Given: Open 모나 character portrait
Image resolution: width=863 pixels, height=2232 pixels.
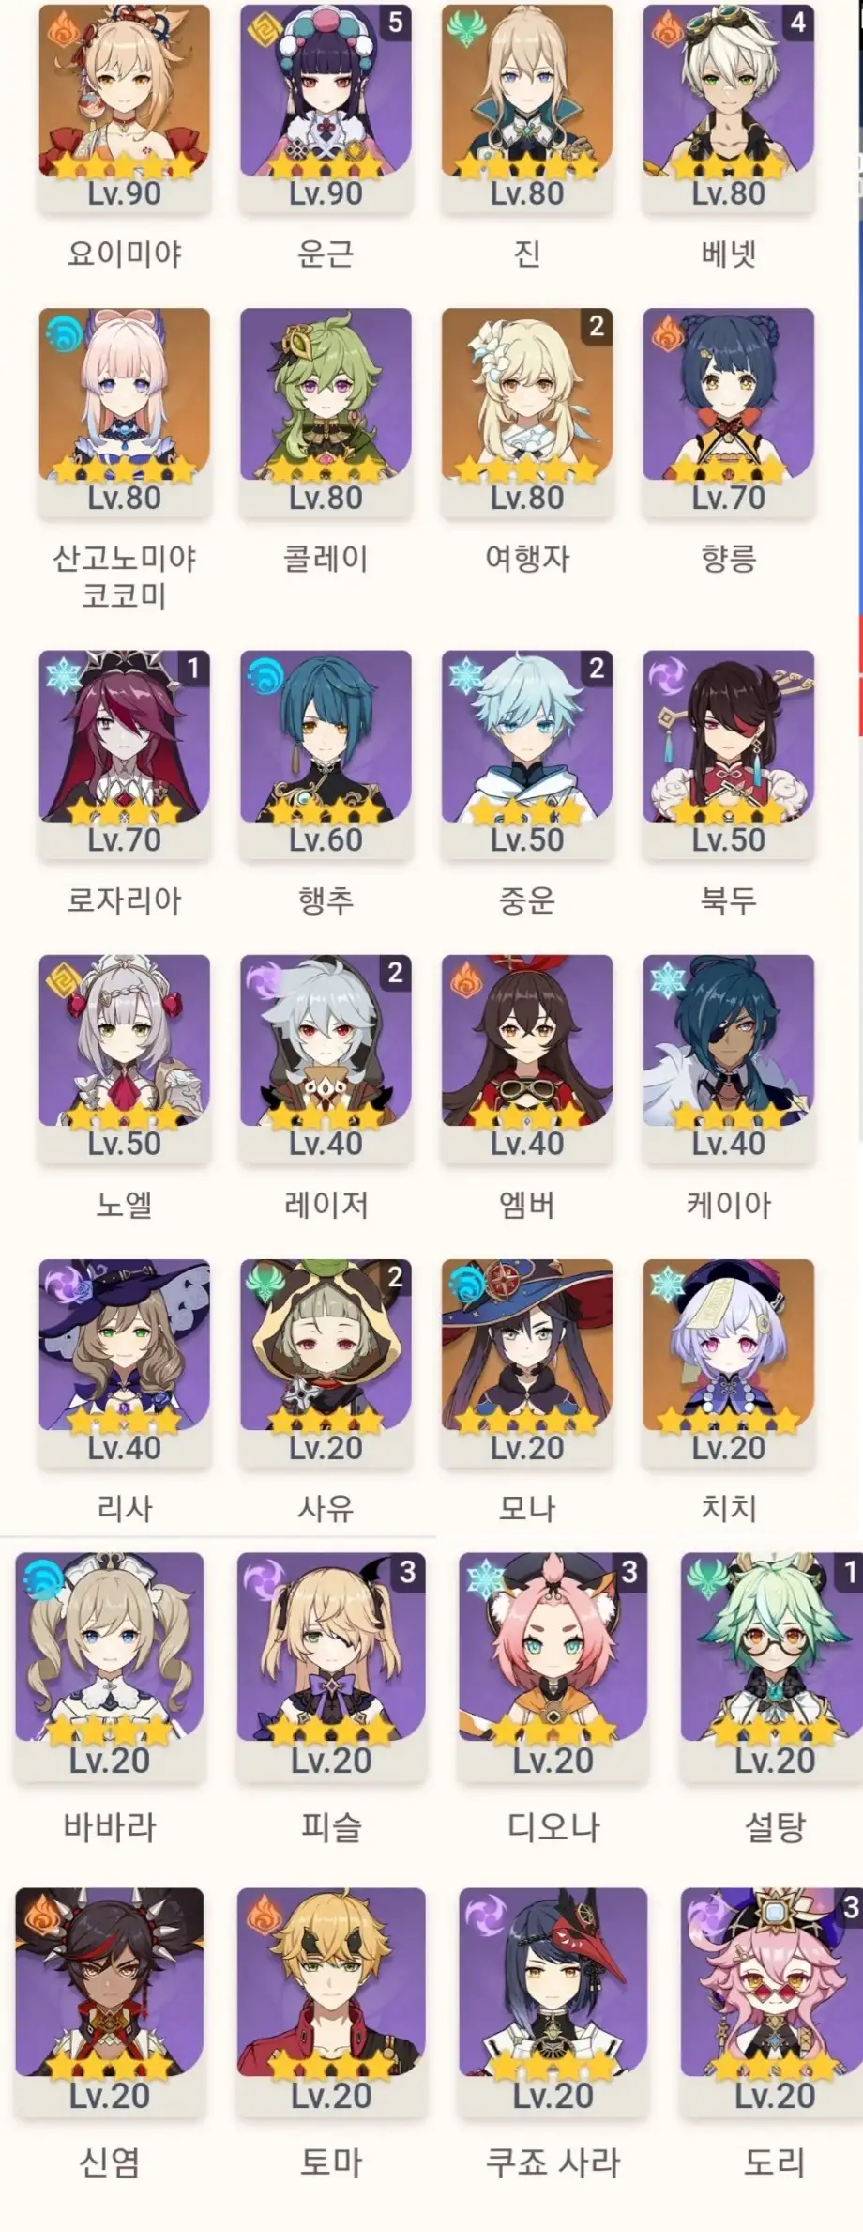Looking at the screenshot, I should [x=527, y=1345].
